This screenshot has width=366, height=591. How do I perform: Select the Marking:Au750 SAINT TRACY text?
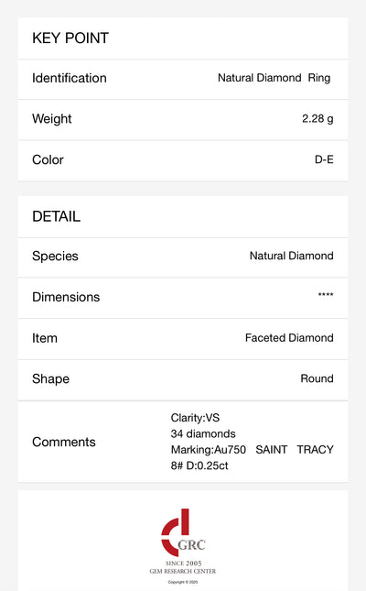(253, 450)
